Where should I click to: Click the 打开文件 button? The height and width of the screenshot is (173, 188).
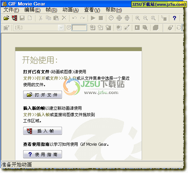[x=43, y=95]
